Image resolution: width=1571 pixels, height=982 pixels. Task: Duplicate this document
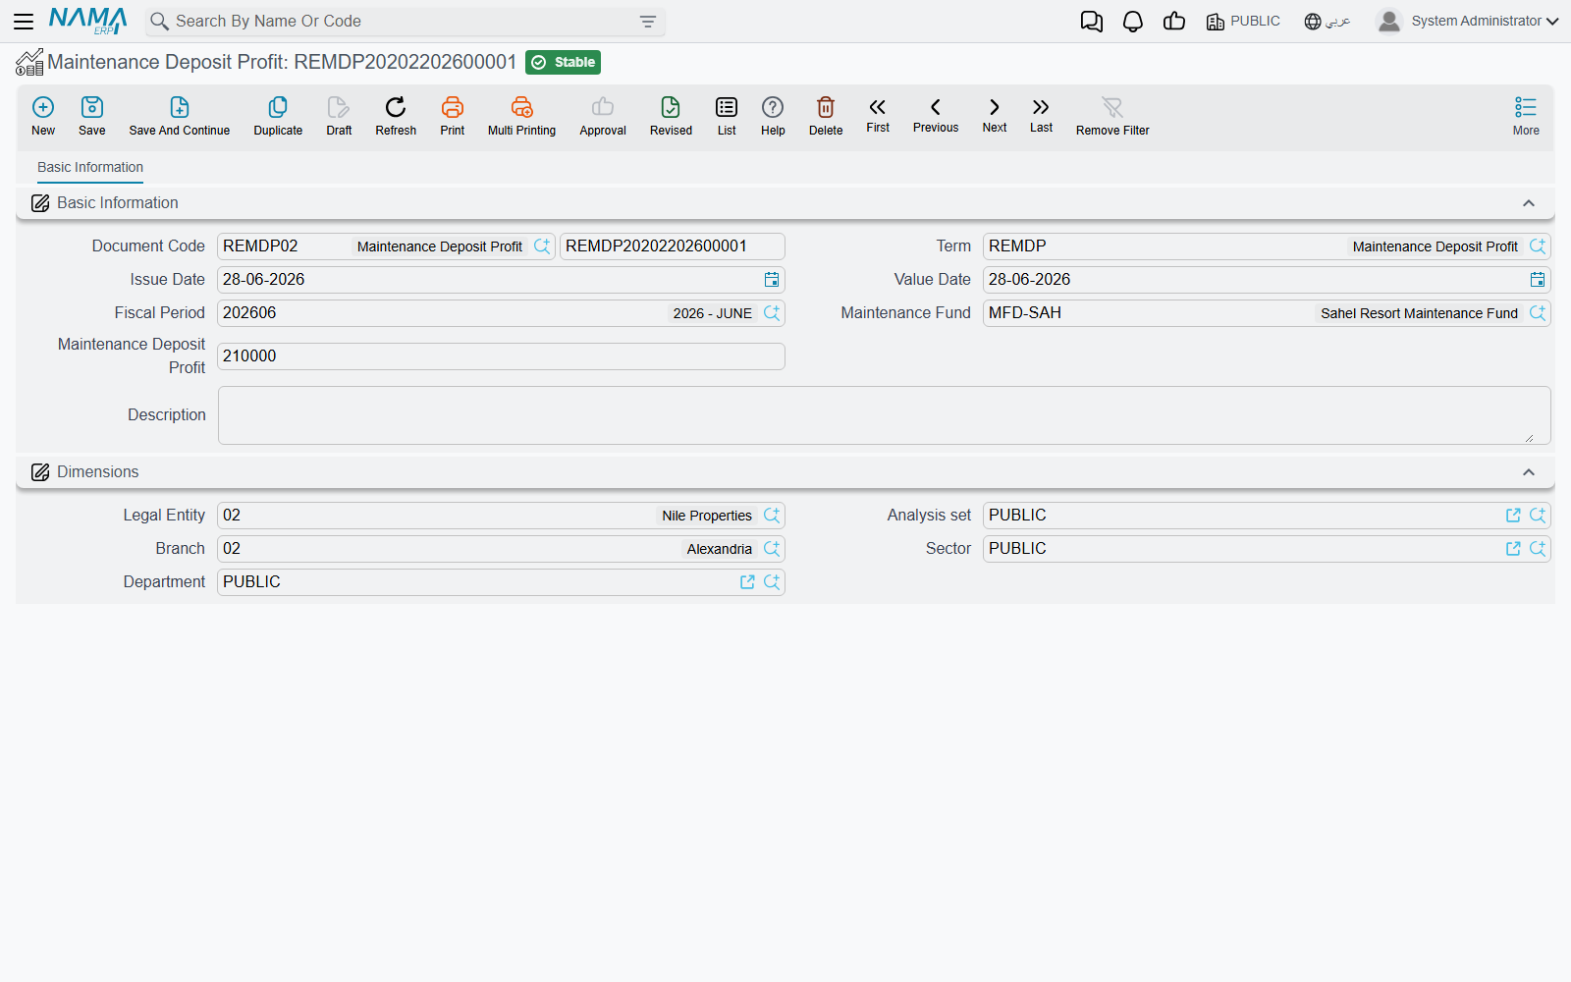click(278, 116)
